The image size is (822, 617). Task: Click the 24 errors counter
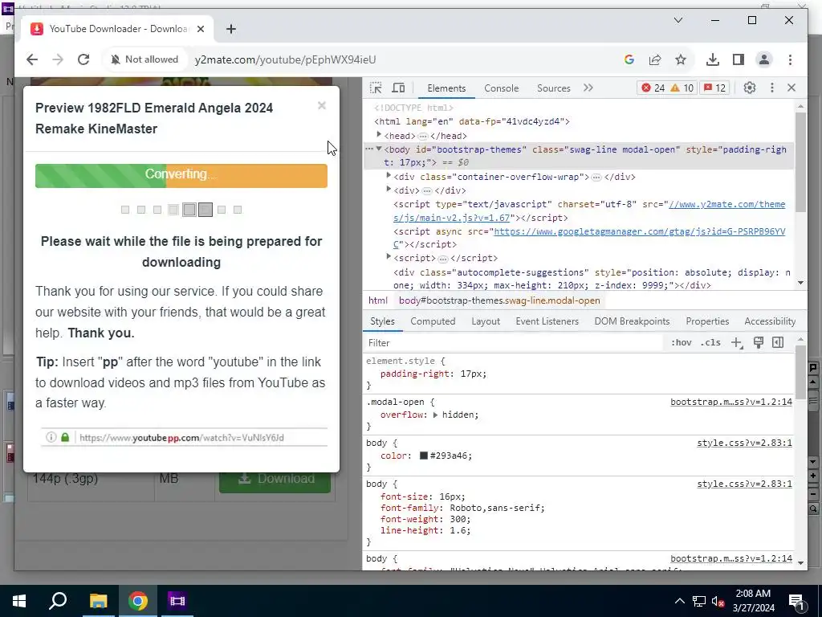(x=653, y=88)
